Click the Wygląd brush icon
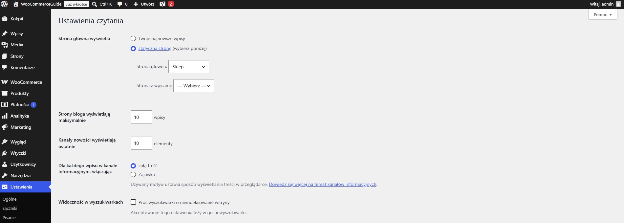 point(5,142)
